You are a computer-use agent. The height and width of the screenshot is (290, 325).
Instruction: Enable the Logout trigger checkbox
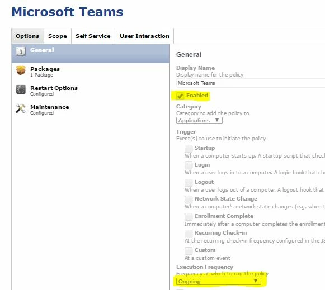point(189,183)
